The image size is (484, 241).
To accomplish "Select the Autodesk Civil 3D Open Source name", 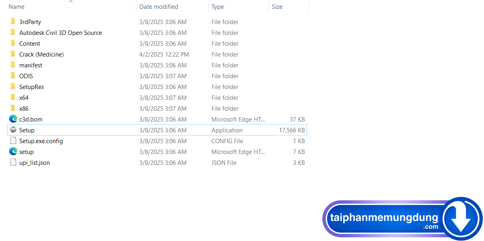I will point(61,33).
